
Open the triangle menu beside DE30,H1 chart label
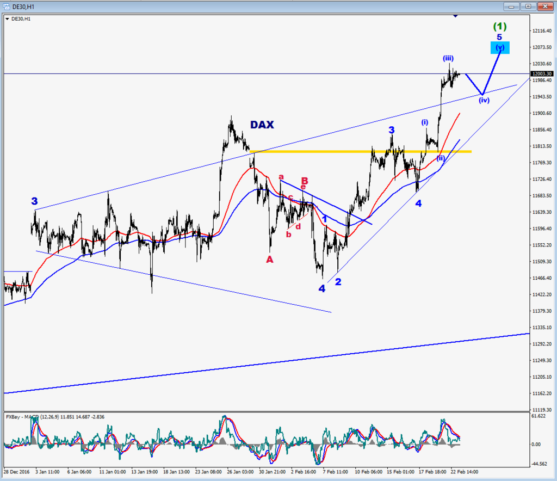point(7,19)
